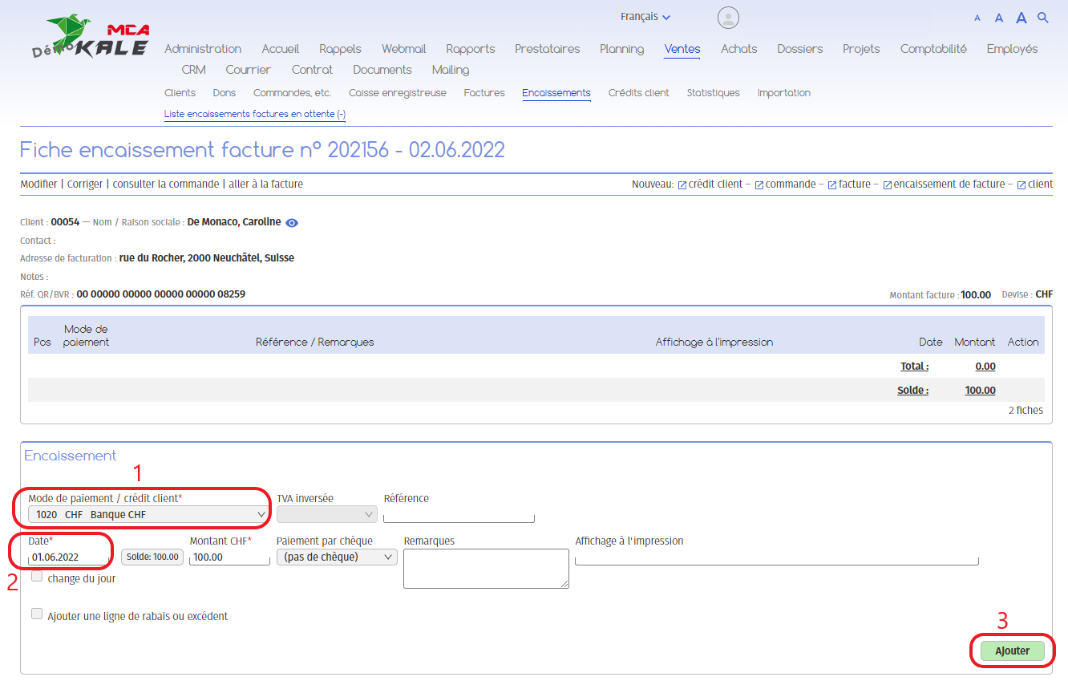Open the Administration menu

pyautogui.click(x=203, y=49)
